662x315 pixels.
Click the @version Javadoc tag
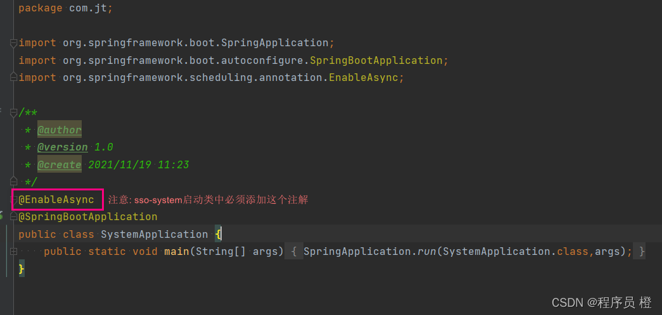click(63, 147)
